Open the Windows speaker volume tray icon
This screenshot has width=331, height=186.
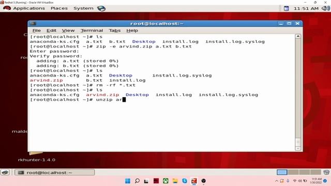(x=300, y=181)
